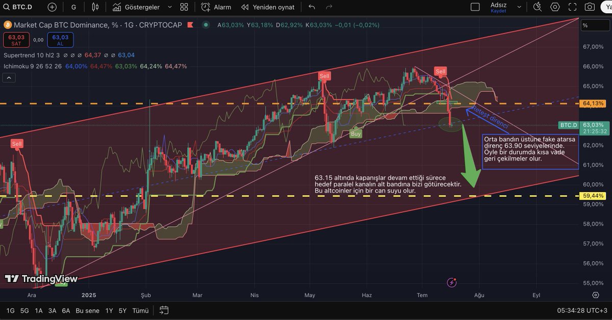Click the undo arrow
612x320 pixels.
click(312, 7)
